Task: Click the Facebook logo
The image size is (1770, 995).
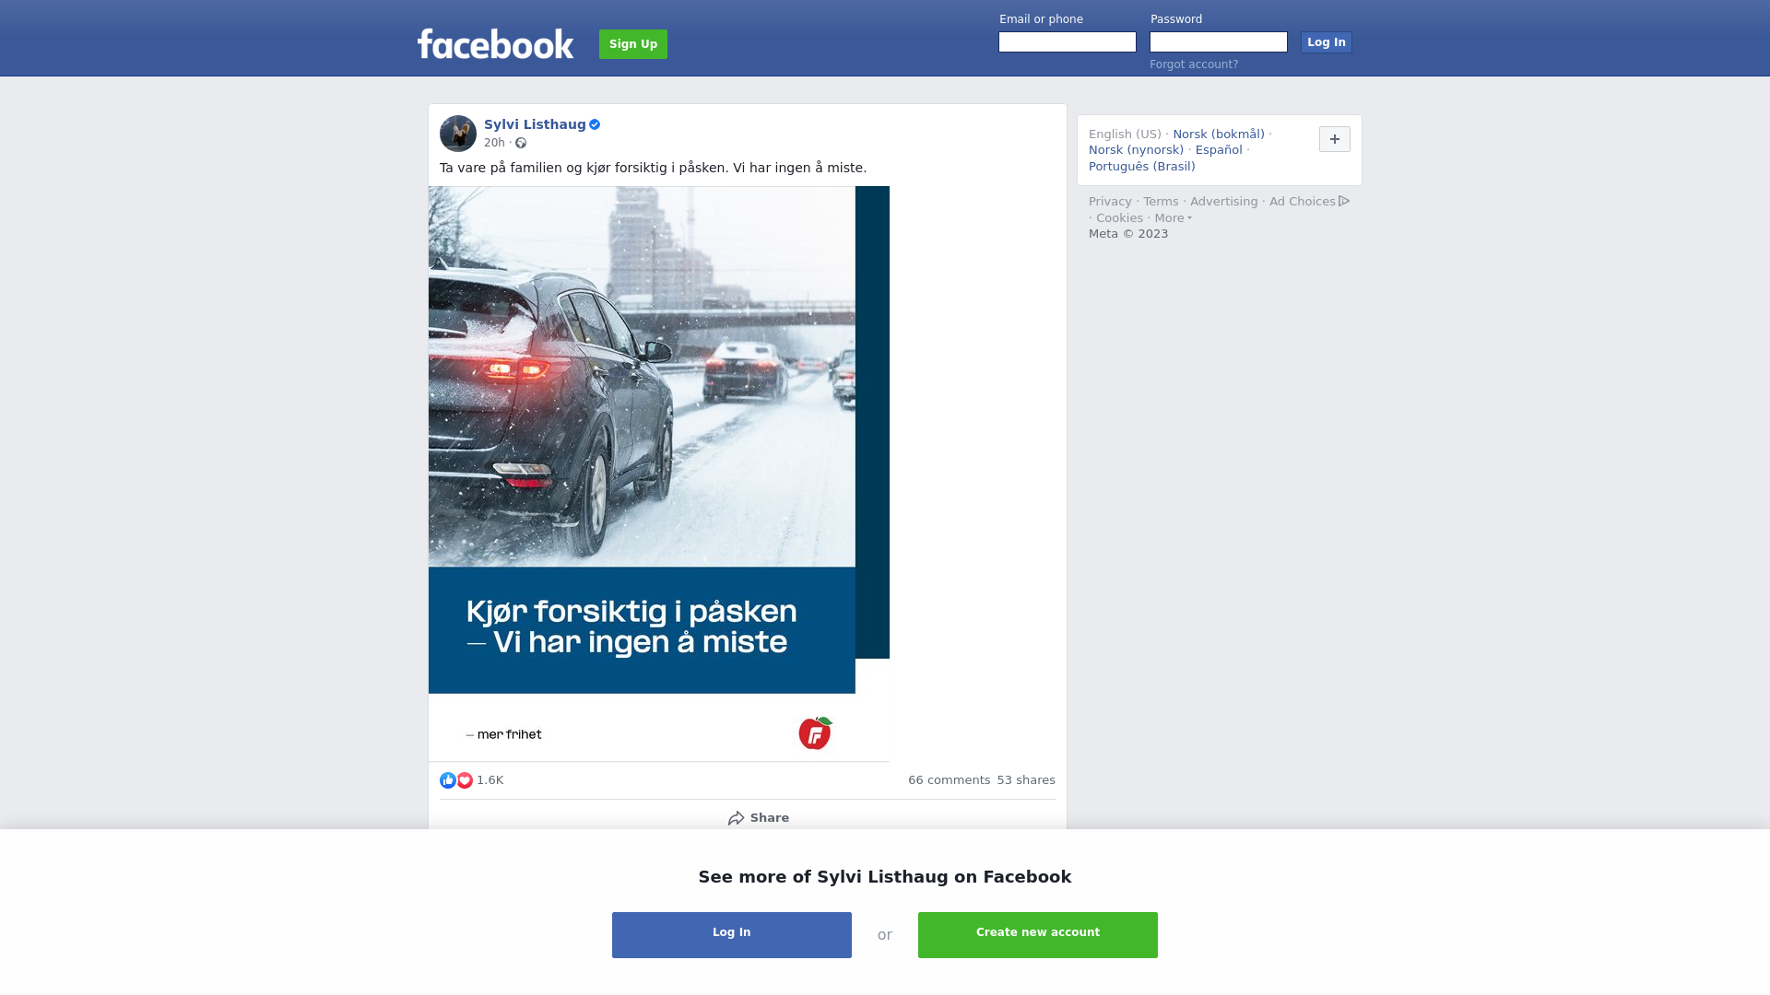Action: [x=495, y=44]
